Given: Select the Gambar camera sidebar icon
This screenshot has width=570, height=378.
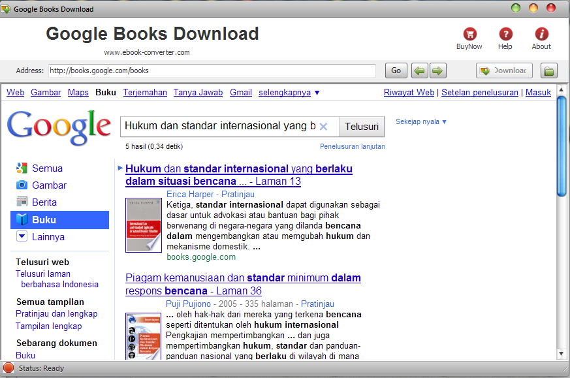Looking at the screenshot, I should click(x=22, y=185).
